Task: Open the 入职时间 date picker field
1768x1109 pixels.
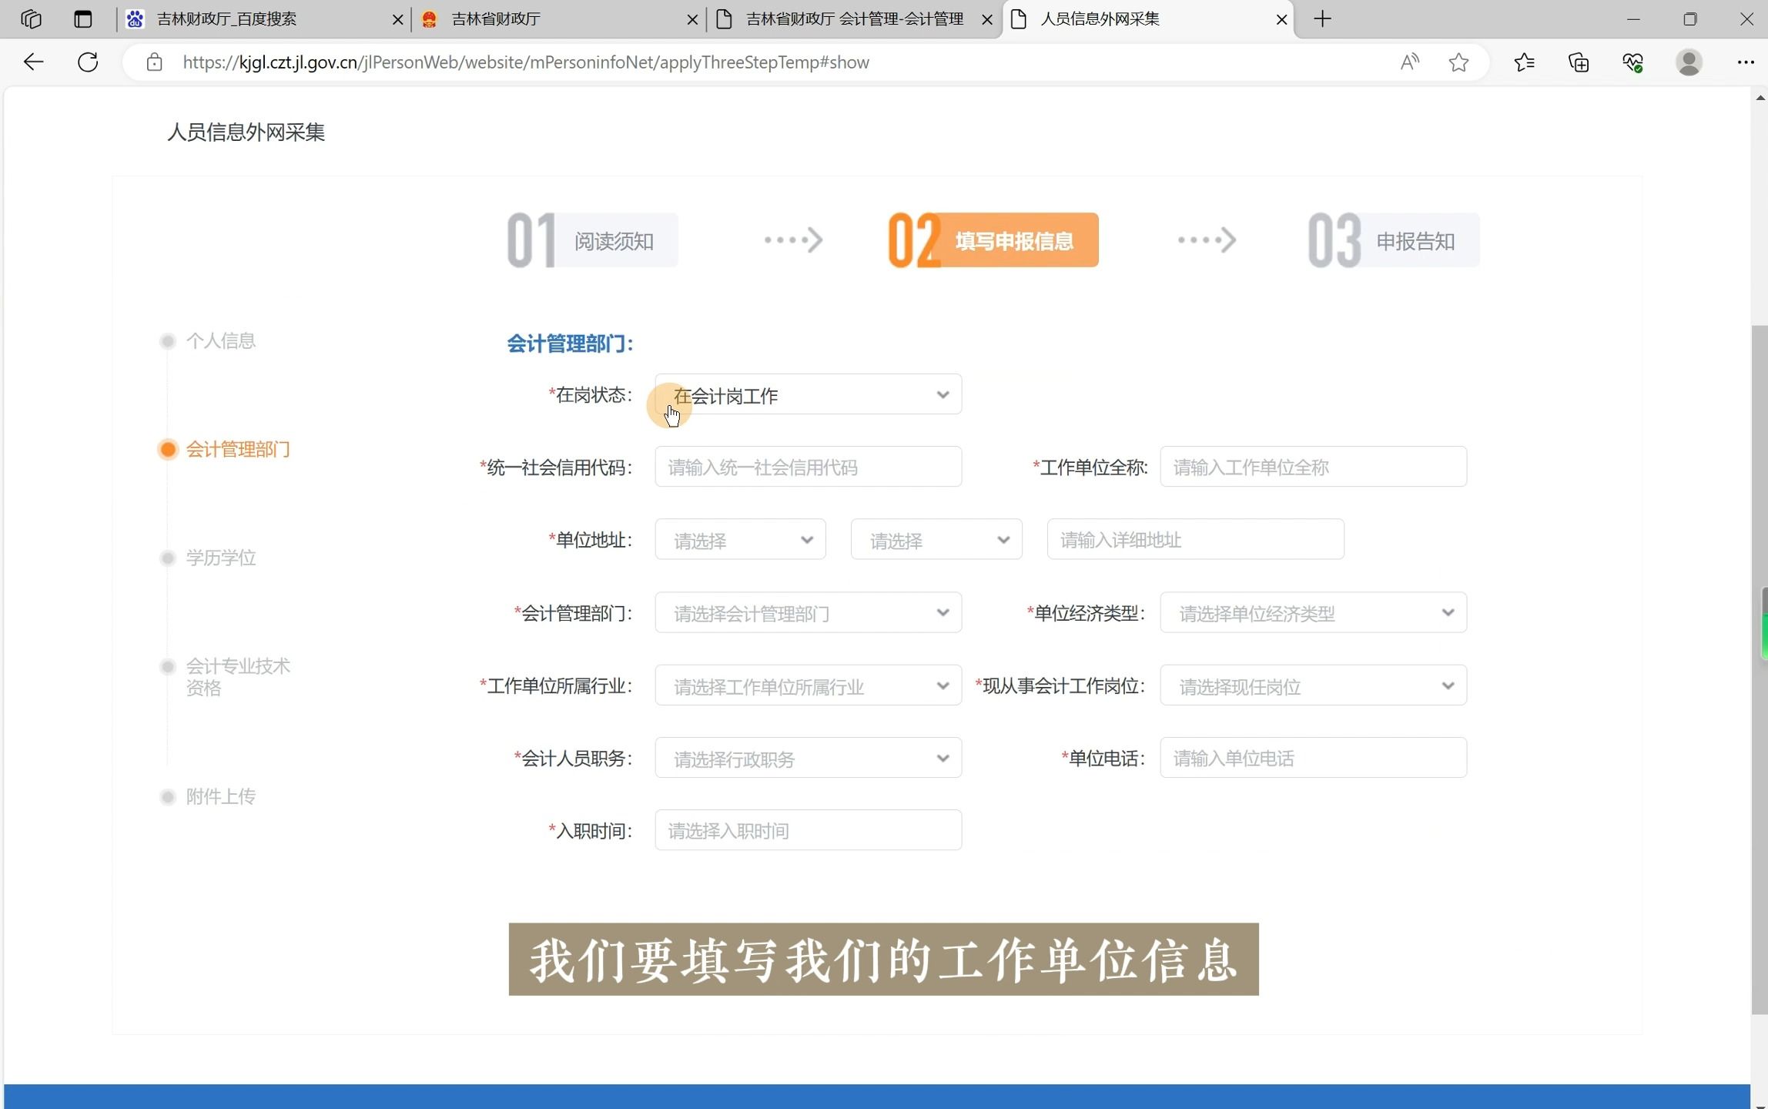Action: pos(808,830)
